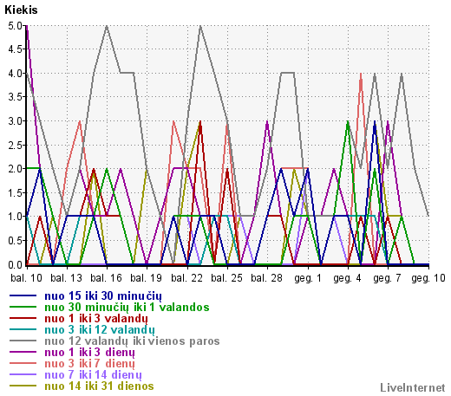The image size is (451, 396).
Task: Click the x-axis label 'bal. 10'
Action: (26, 278)
